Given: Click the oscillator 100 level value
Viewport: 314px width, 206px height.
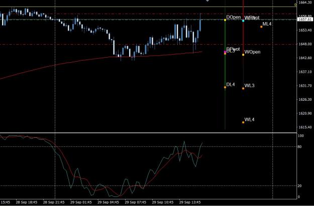Looking at the screenshot, I should [x=301, y=136].
